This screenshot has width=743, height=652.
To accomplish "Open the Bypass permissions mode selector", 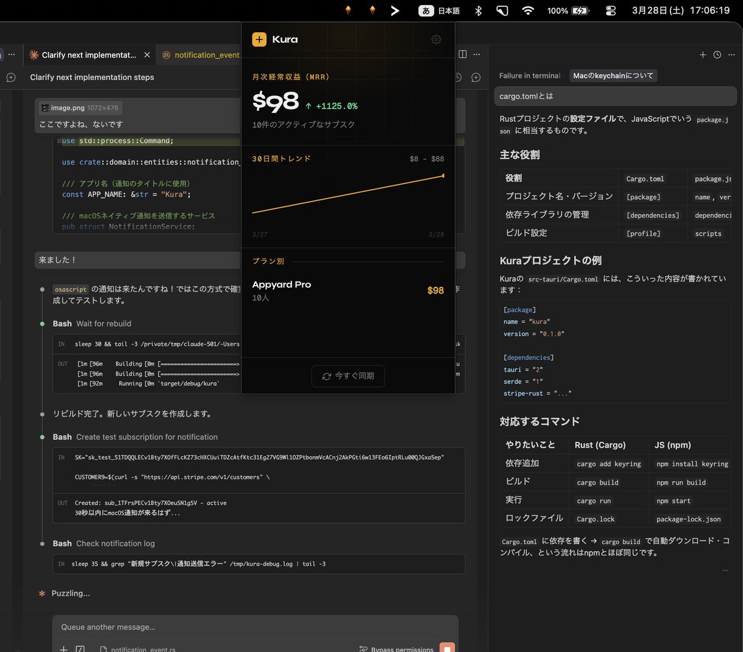I will [x=396, y=649].
